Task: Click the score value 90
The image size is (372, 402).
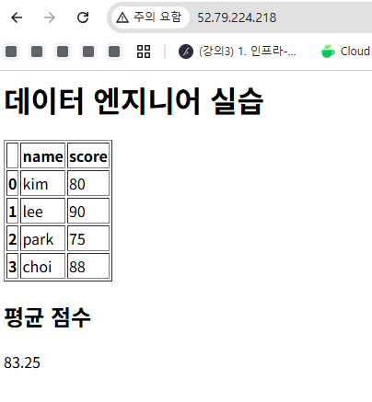Action: (88, 211)
